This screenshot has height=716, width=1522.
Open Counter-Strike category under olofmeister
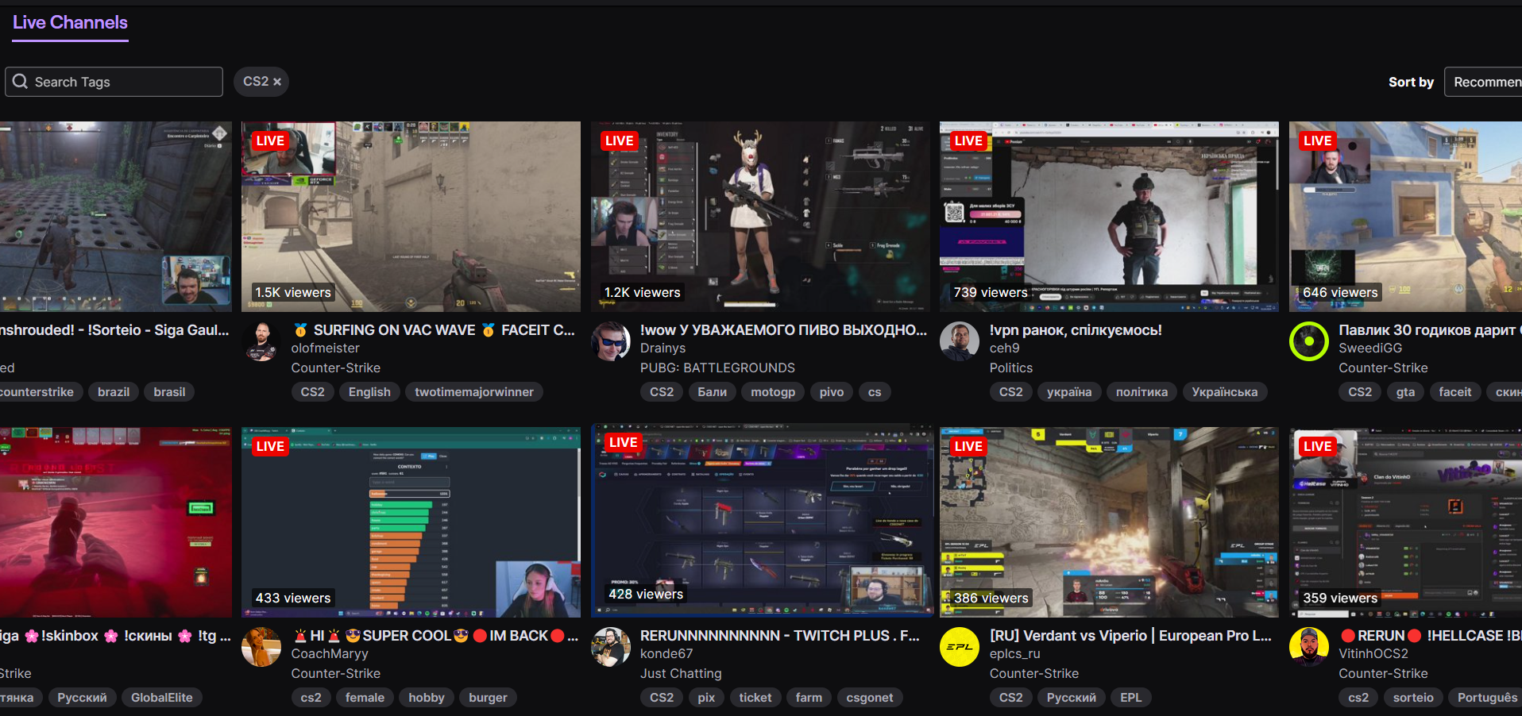tap(335, 368)
